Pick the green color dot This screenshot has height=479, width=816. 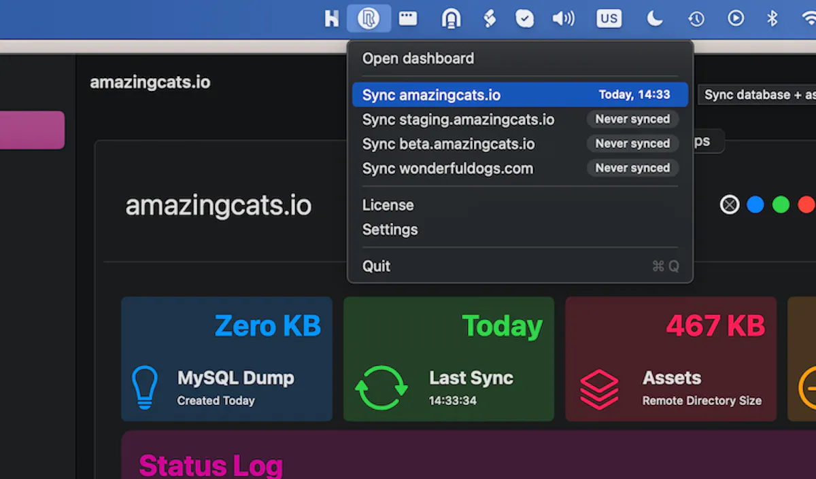pyautogui.click(x=781, y=205)
